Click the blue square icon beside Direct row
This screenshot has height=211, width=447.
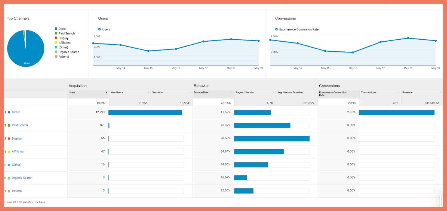(x=9, y=112)
